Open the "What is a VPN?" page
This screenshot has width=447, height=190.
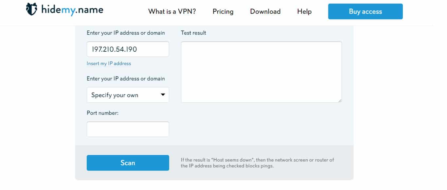coord(172,11)
